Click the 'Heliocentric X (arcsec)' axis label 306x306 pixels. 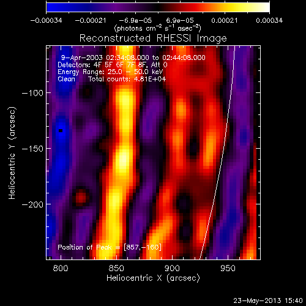click(153, 278)
